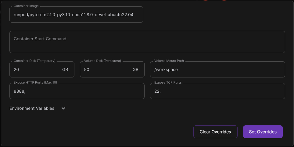The width and height of the screenshot is (294, 147).
Task: Click the volume disk size value 50
Action: coord(87,70)
